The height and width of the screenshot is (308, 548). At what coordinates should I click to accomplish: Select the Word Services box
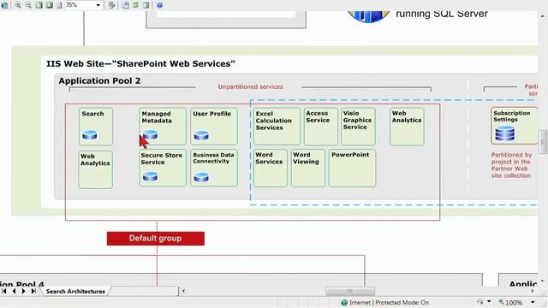click(x=271, y=168)
